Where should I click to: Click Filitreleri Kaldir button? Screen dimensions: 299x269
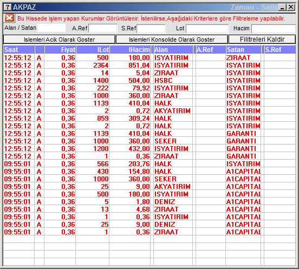(x=262, y=40)
